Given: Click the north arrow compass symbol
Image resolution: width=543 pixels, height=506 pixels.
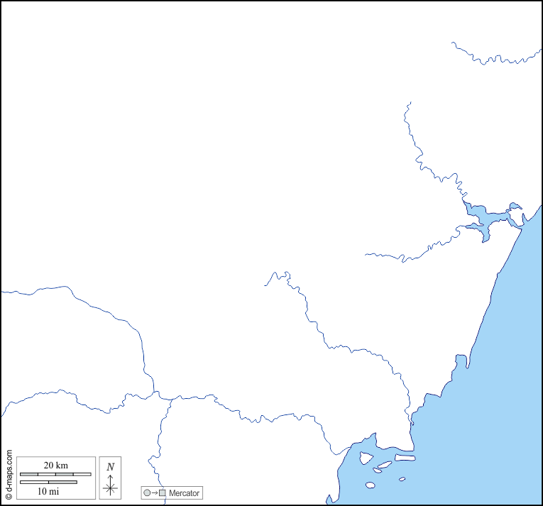Looking at the screenshot, I should (110, 484).
